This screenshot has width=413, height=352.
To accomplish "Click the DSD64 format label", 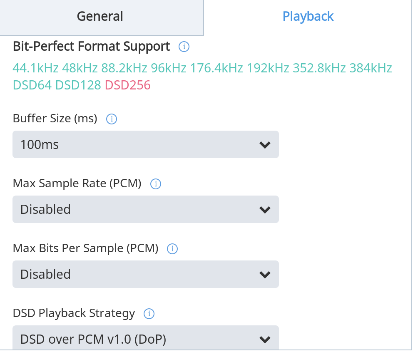I will [x=32, y=85].
